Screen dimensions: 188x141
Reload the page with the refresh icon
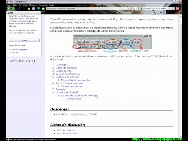tap(19, 9)
